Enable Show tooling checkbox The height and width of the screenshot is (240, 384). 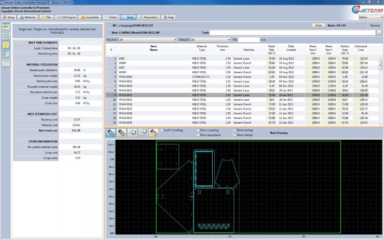[234, 130]
